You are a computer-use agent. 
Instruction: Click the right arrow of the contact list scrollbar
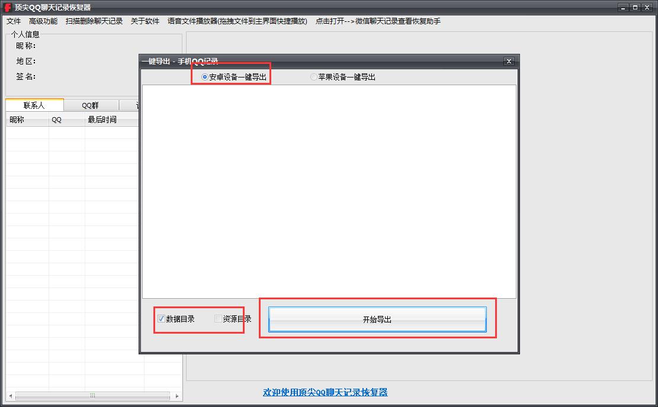(177, 396)
